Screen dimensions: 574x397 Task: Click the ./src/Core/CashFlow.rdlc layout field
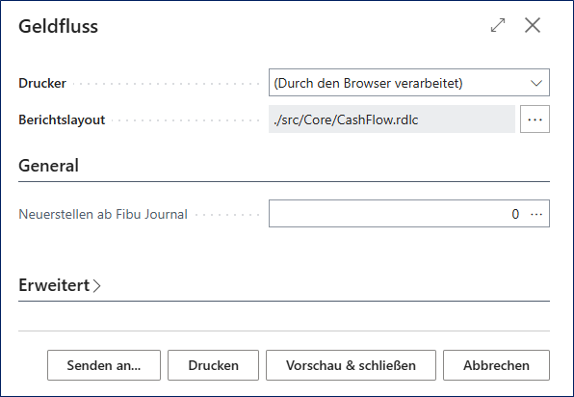pos(392,119)
